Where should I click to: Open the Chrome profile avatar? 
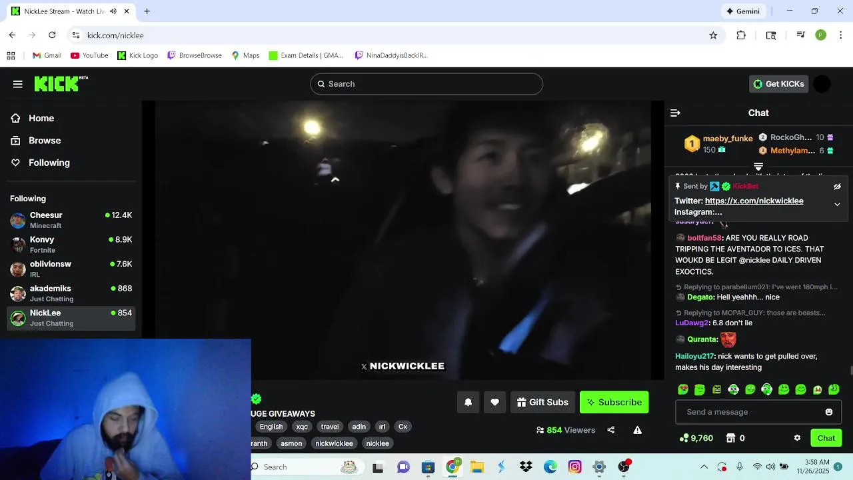[x=820, y=35]
